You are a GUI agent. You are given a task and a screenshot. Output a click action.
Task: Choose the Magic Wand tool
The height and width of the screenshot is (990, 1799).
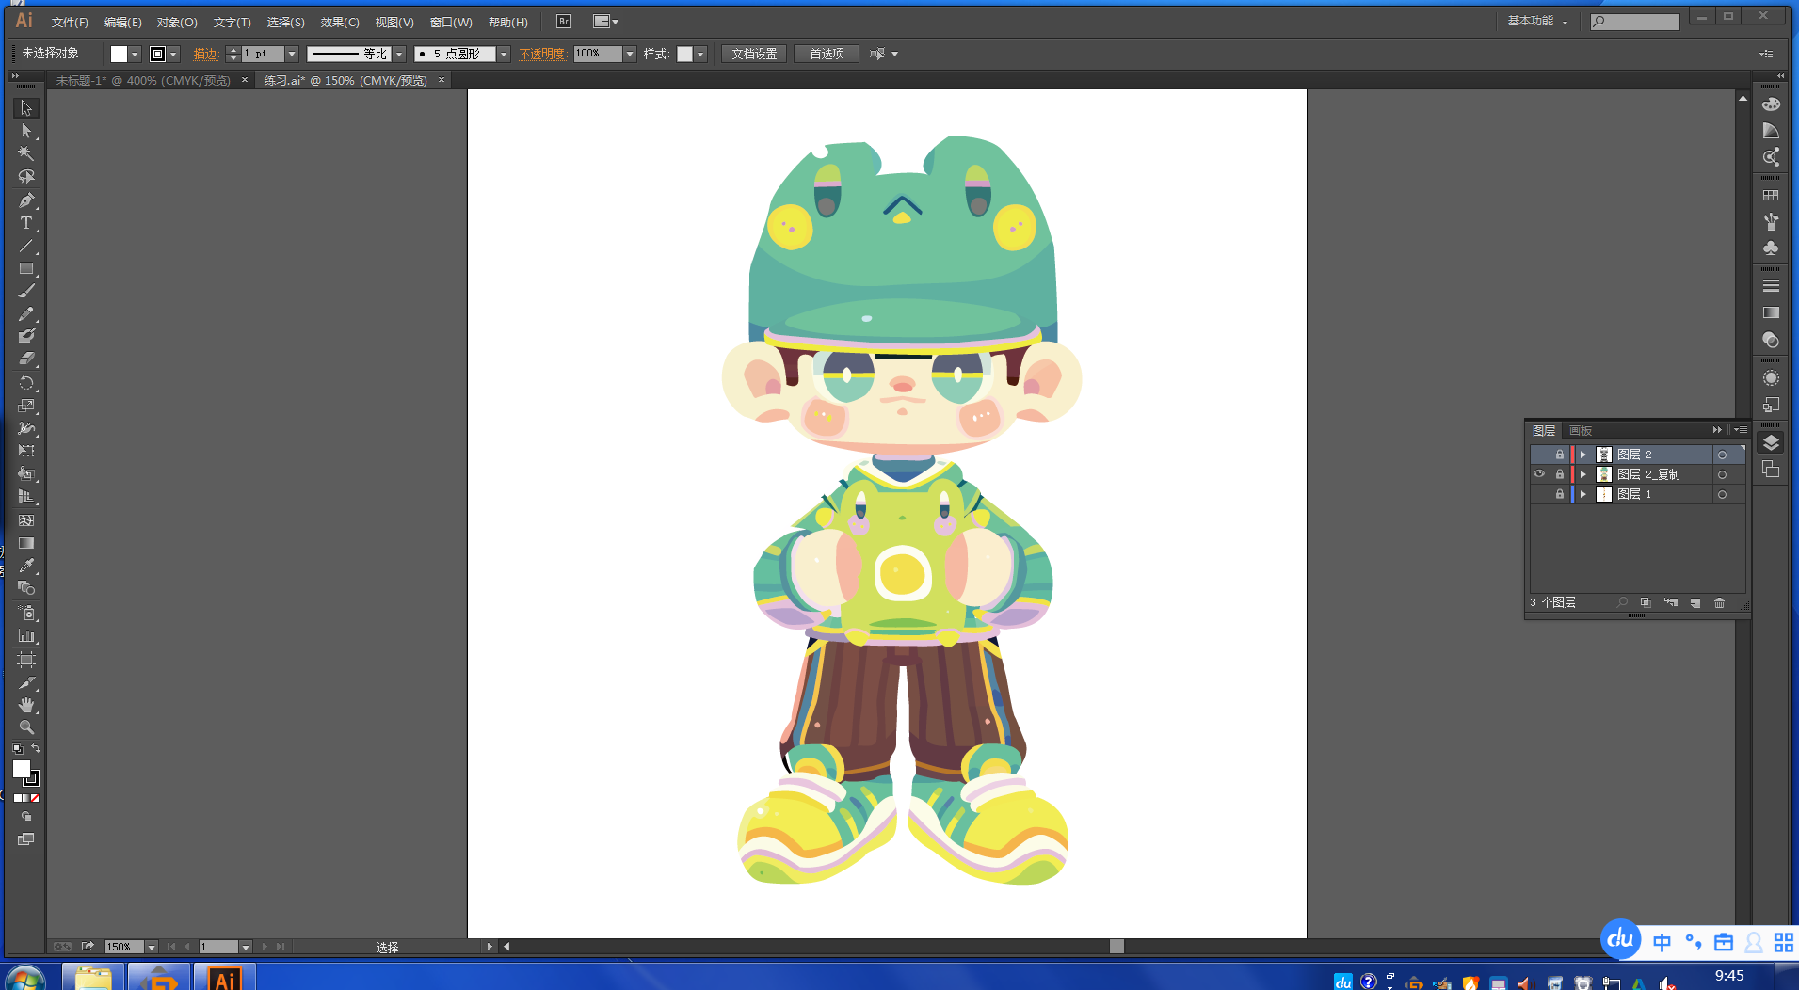tap(26, 154)
